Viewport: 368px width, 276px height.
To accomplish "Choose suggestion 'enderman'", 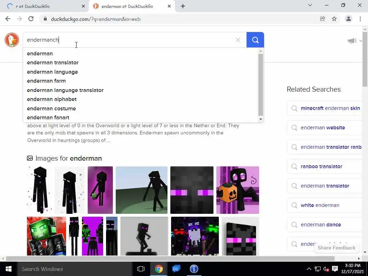I will (141, 54).
